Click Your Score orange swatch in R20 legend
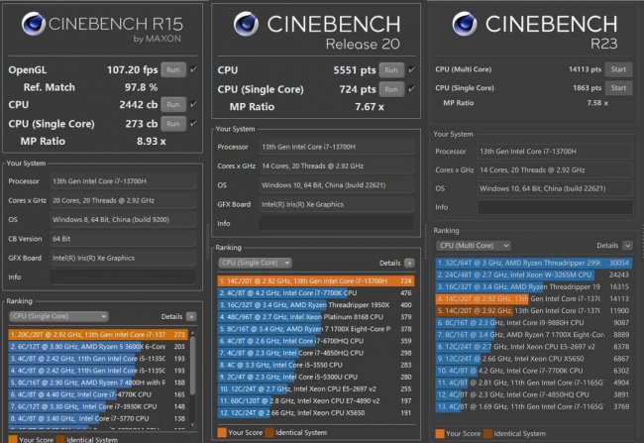The image size is (644, 443). pyautogui.click(x=222, y=432)
